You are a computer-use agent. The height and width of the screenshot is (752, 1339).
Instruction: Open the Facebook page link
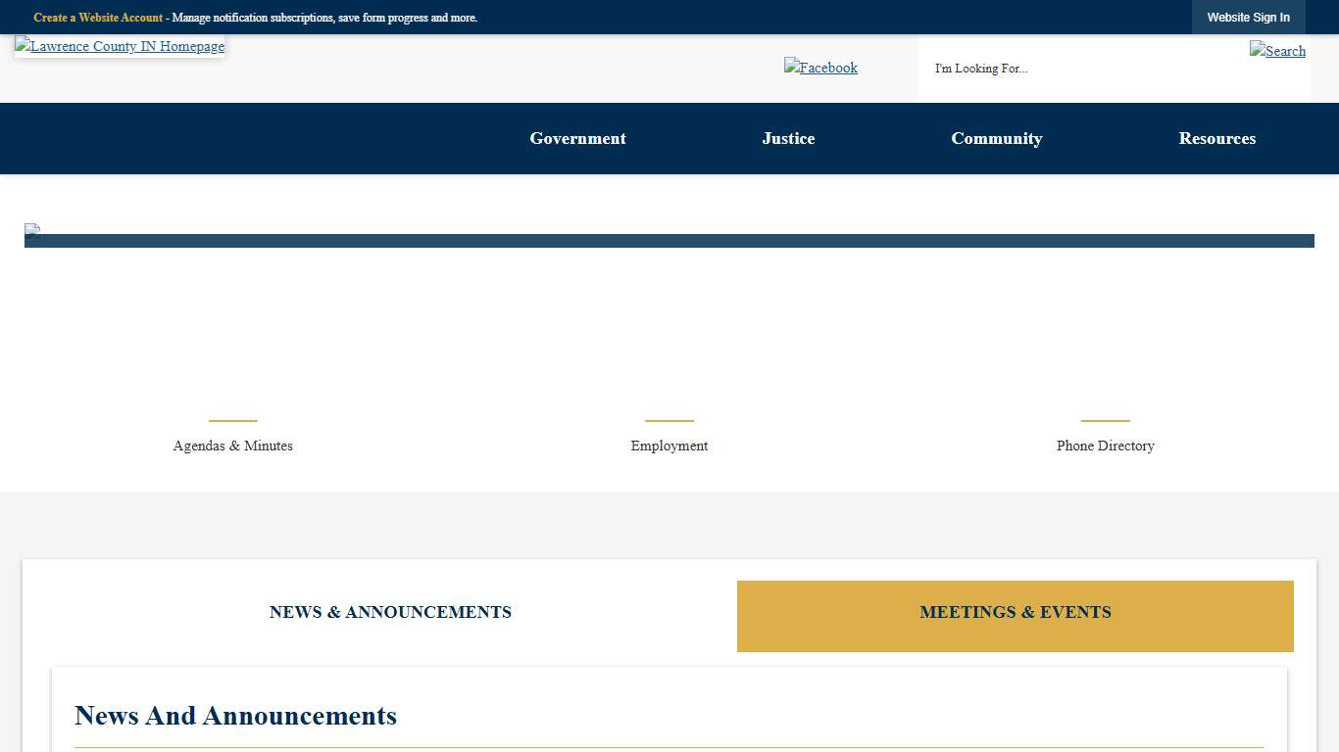[820, 68]
